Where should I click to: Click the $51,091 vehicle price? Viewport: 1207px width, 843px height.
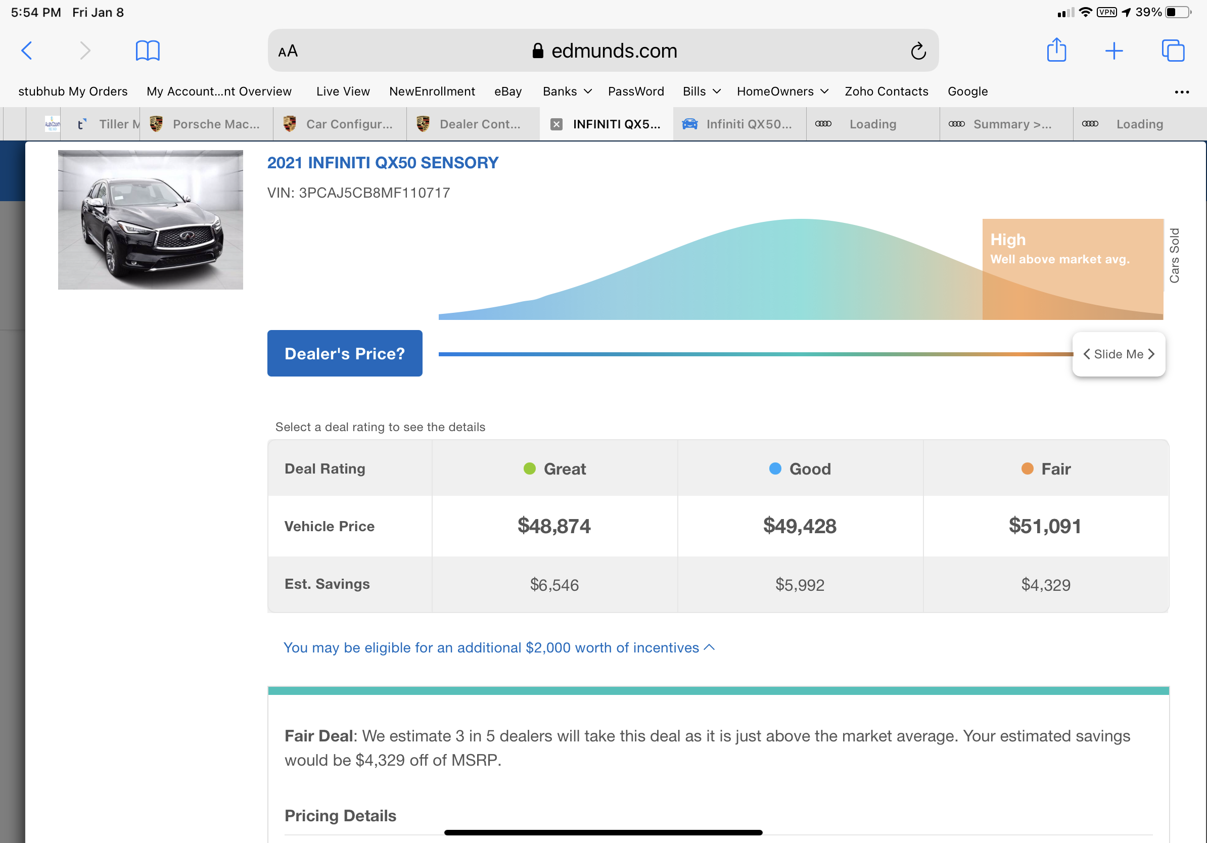pos(1045,526)
